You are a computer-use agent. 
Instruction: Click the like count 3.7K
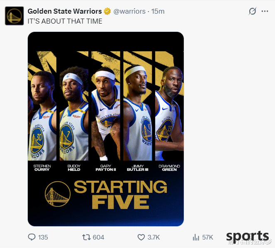pos(153,237)
